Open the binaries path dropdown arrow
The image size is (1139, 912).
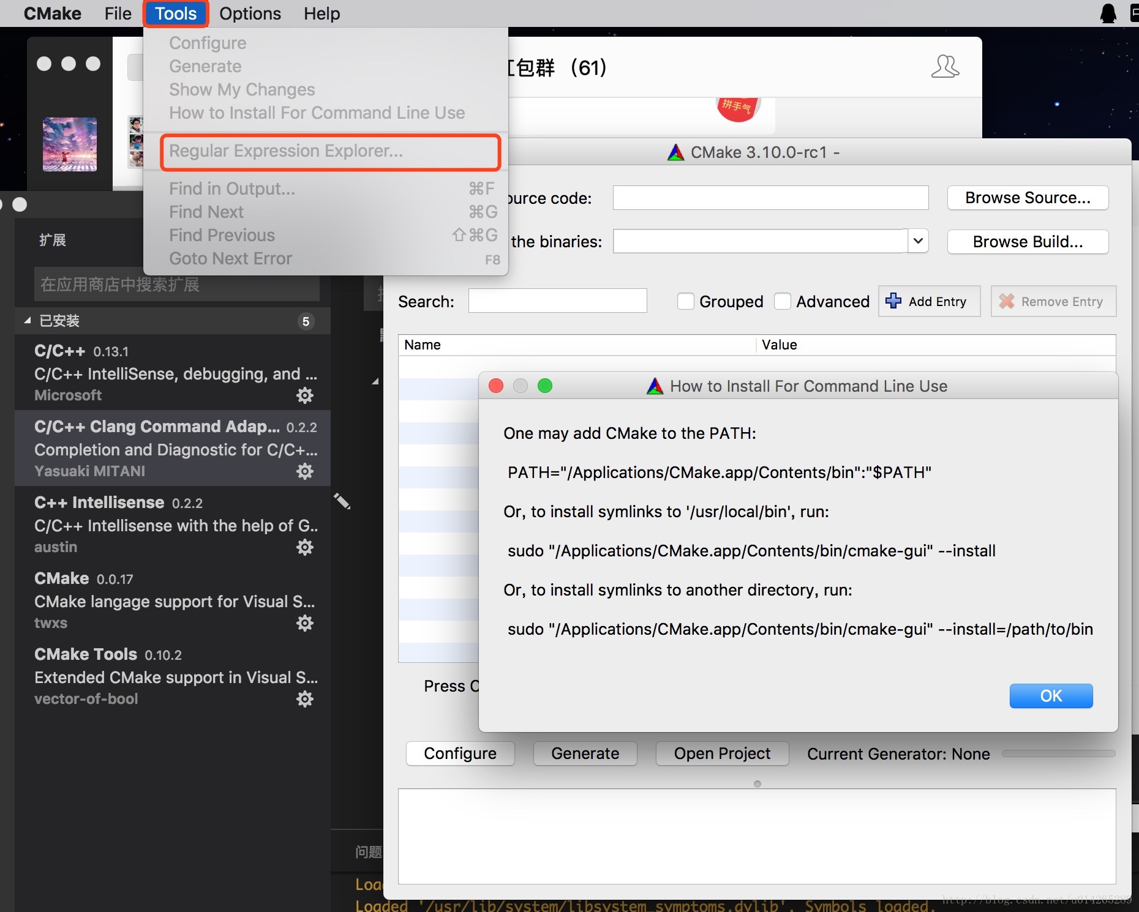(x=918, y=241)
